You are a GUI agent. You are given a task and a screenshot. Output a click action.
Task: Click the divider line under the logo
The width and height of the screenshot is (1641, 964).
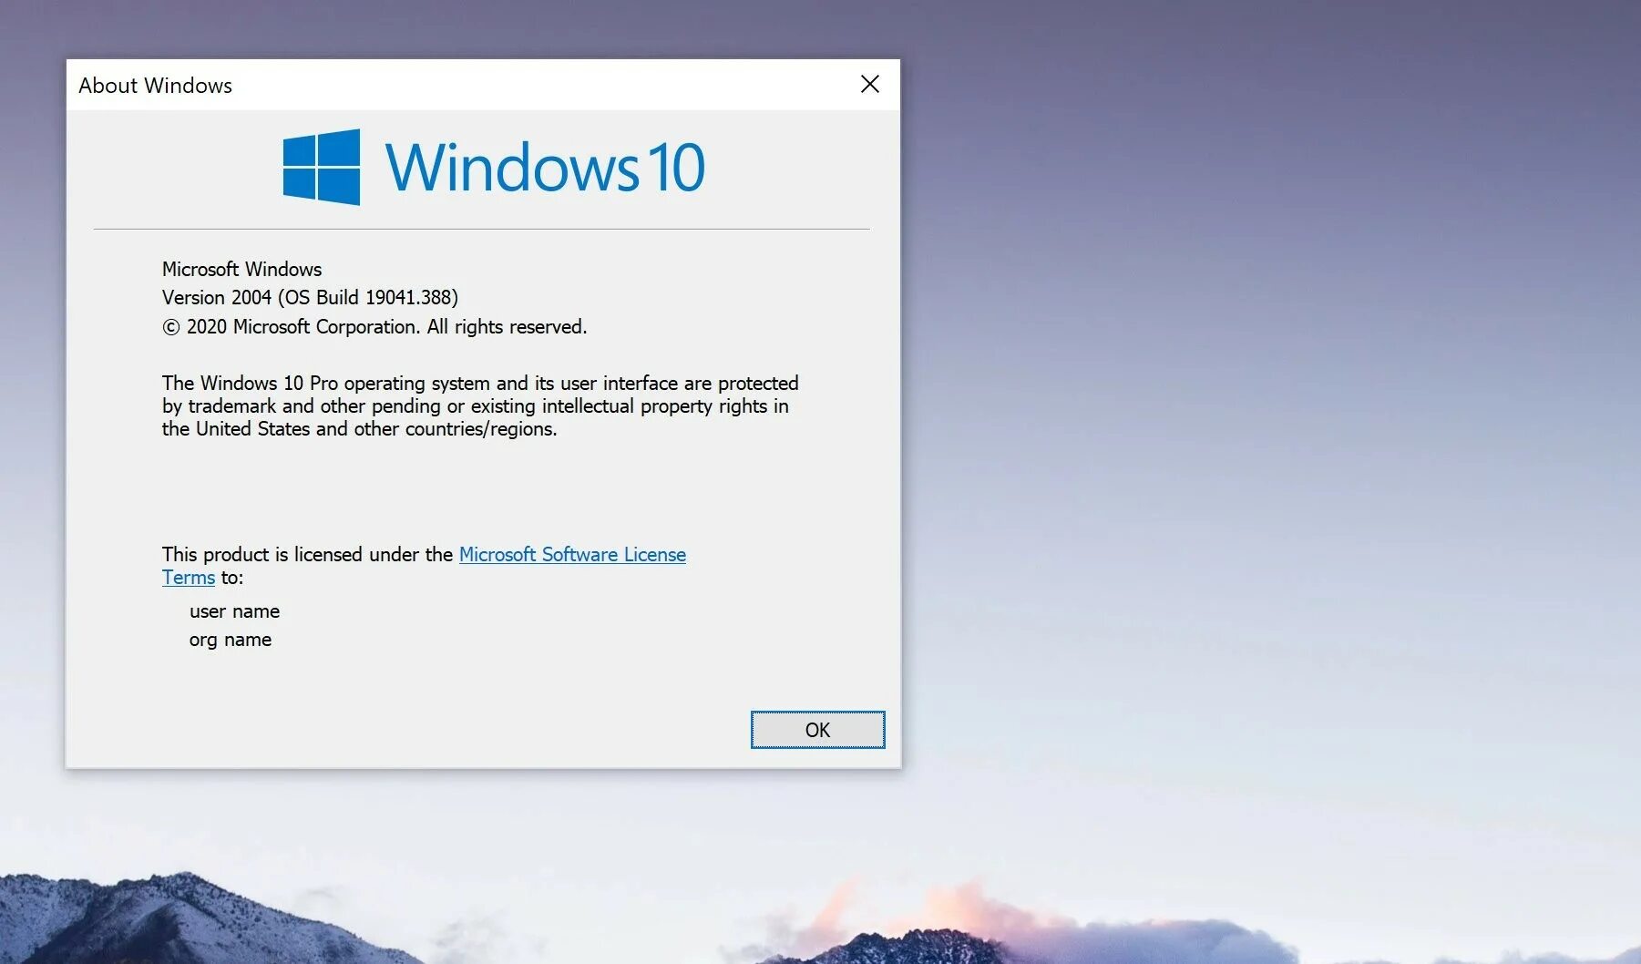pyautogui.click(x=481, y=226)
